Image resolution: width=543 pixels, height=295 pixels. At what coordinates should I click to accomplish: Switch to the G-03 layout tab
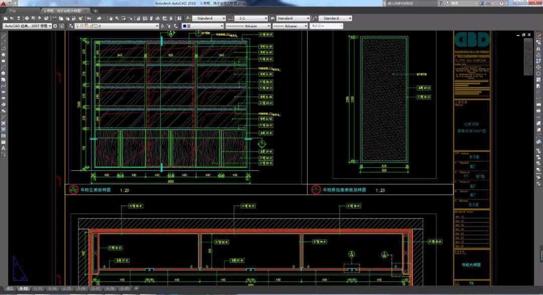point(38,289)
